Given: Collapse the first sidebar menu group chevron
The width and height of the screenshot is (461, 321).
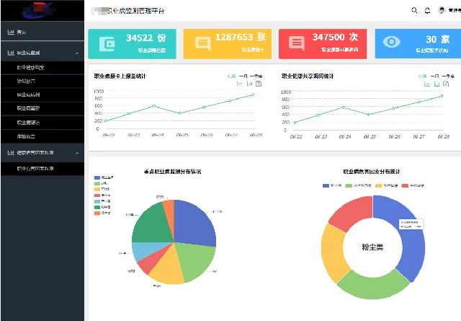Looking at the screenshot, I should [x=77, y=53].
